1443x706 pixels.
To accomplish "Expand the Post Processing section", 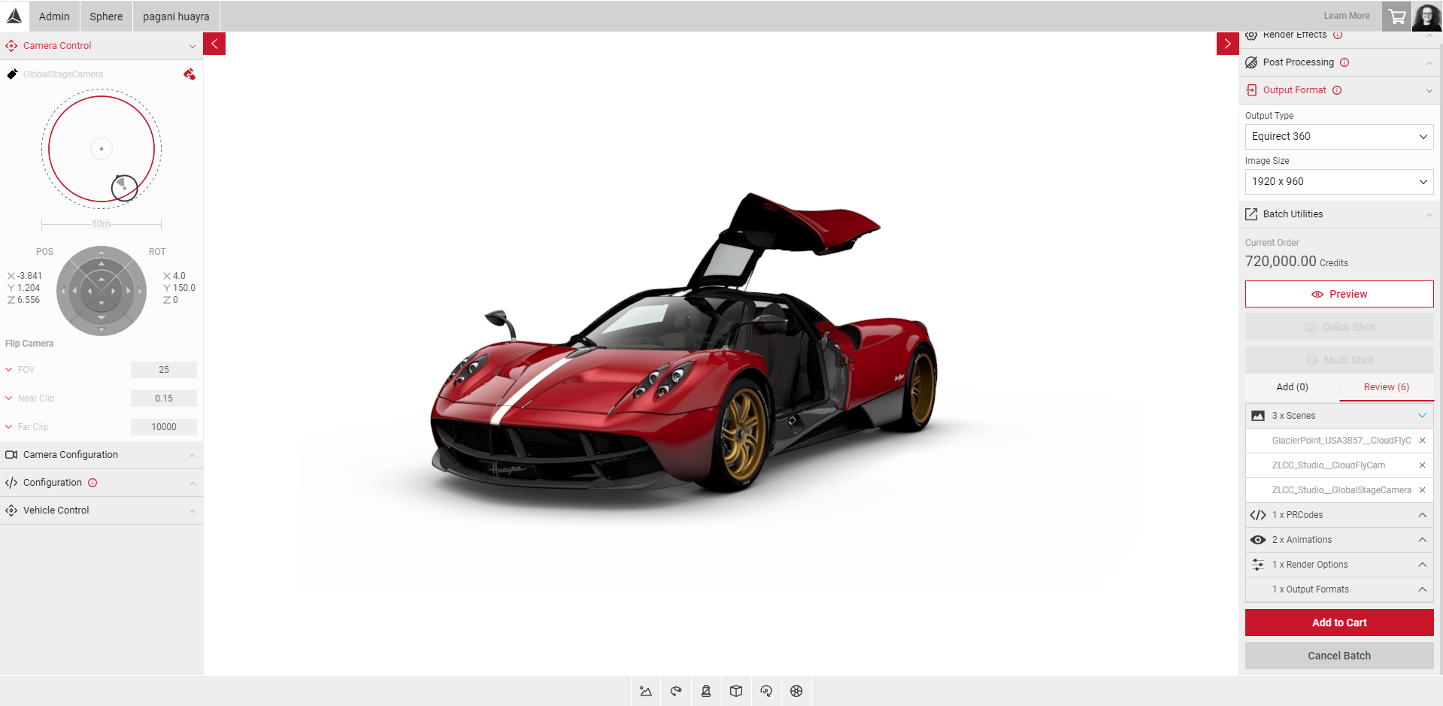I will tap(1339, 62).
